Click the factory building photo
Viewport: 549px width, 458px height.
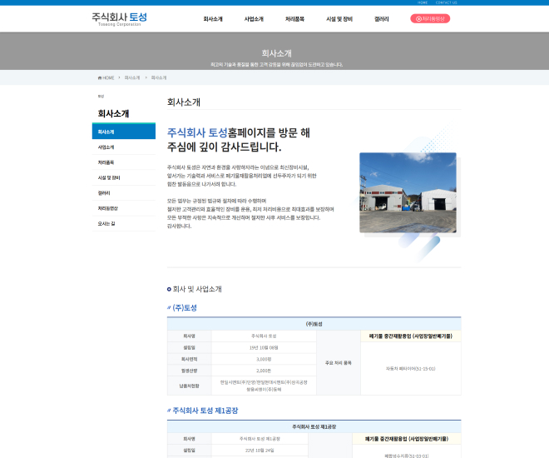pos(396,192)
